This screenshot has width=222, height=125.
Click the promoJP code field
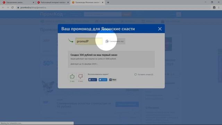click(x=89, y=41)
